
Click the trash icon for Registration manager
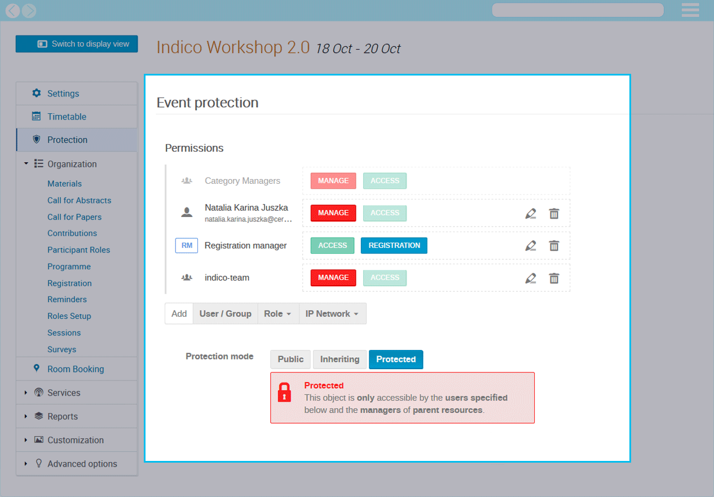pos(554,246)
